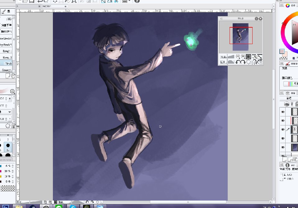
Task: Select the Dry Brush 5 sub tool
Action: tap(6, 45)
